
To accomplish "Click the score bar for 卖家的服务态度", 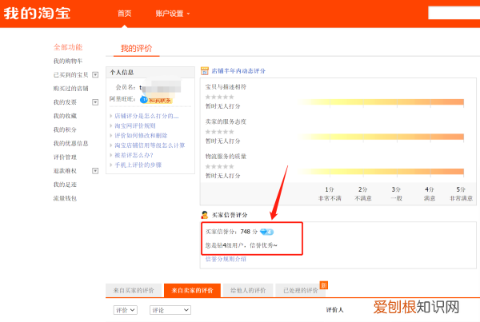I will coord(381,137).
